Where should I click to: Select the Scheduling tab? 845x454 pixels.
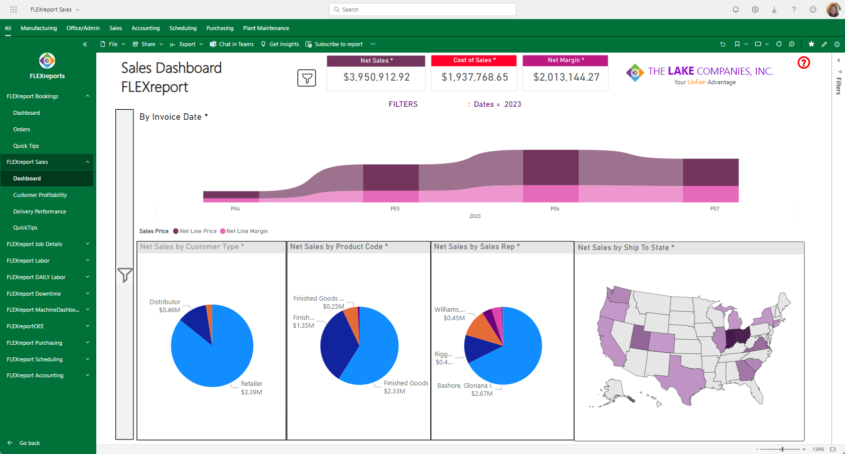183,28
